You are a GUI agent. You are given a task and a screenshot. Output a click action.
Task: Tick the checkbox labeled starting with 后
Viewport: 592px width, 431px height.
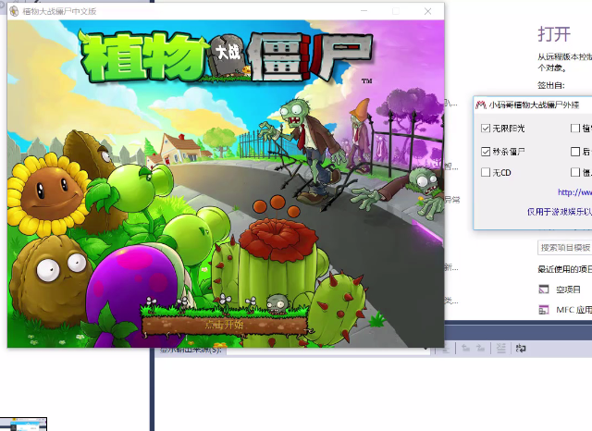click(575, 151)
